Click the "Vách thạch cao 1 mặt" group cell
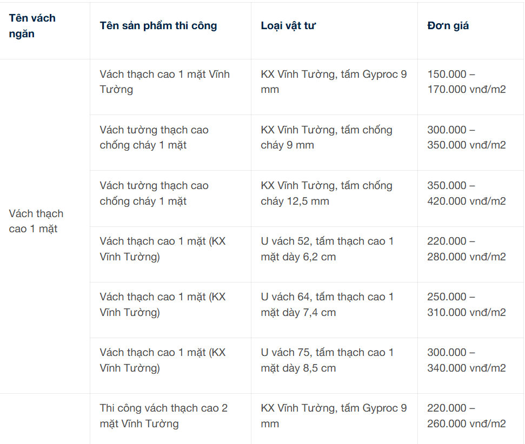This screenshot has height=444, width=525. tap(36, 221)
